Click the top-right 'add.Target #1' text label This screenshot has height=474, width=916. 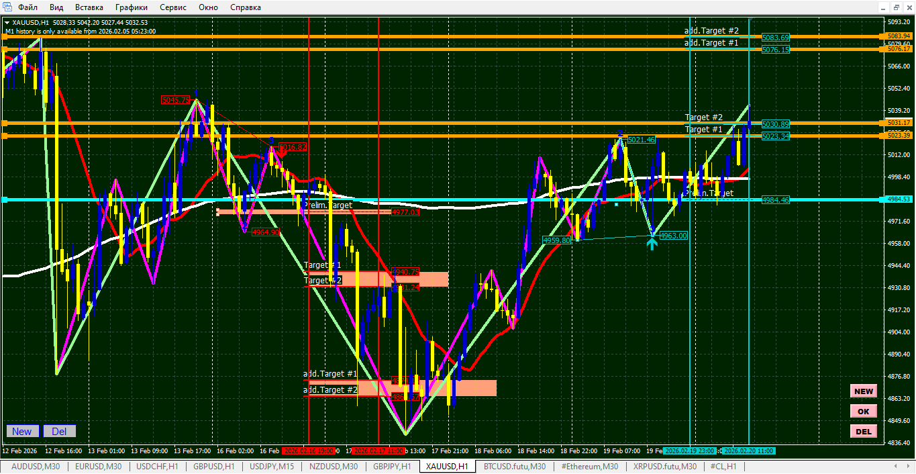[711, 42]
